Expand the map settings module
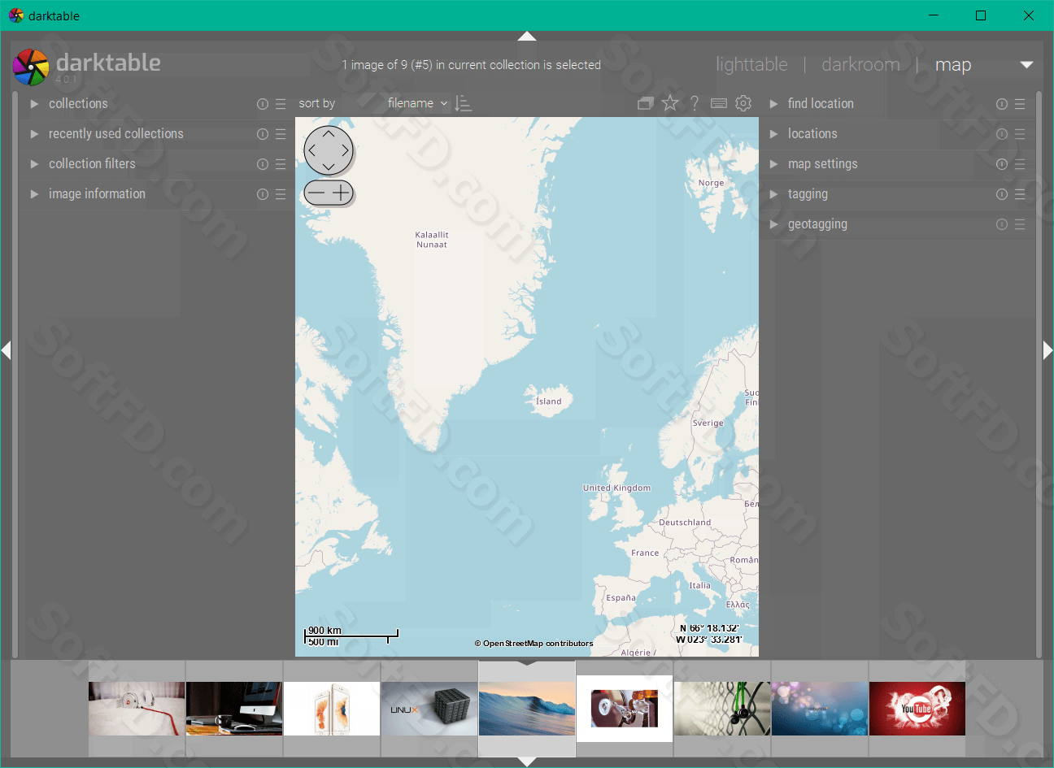 [x=773, y=164]
